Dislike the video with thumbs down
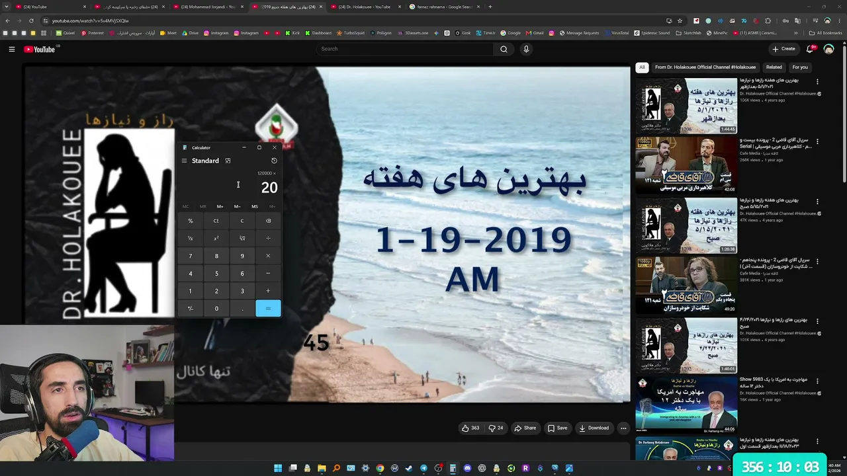The width and height of the screenshot is (847, 476). click(496, 428)
